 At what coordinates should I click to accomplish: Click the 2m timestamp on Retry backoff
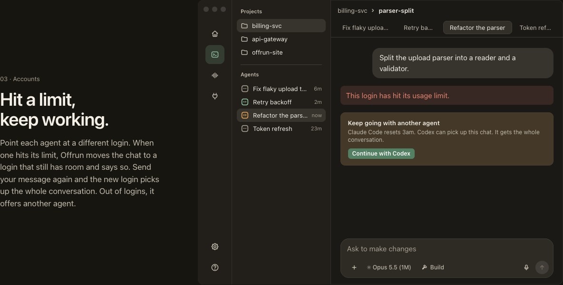(x=318, y=102)
